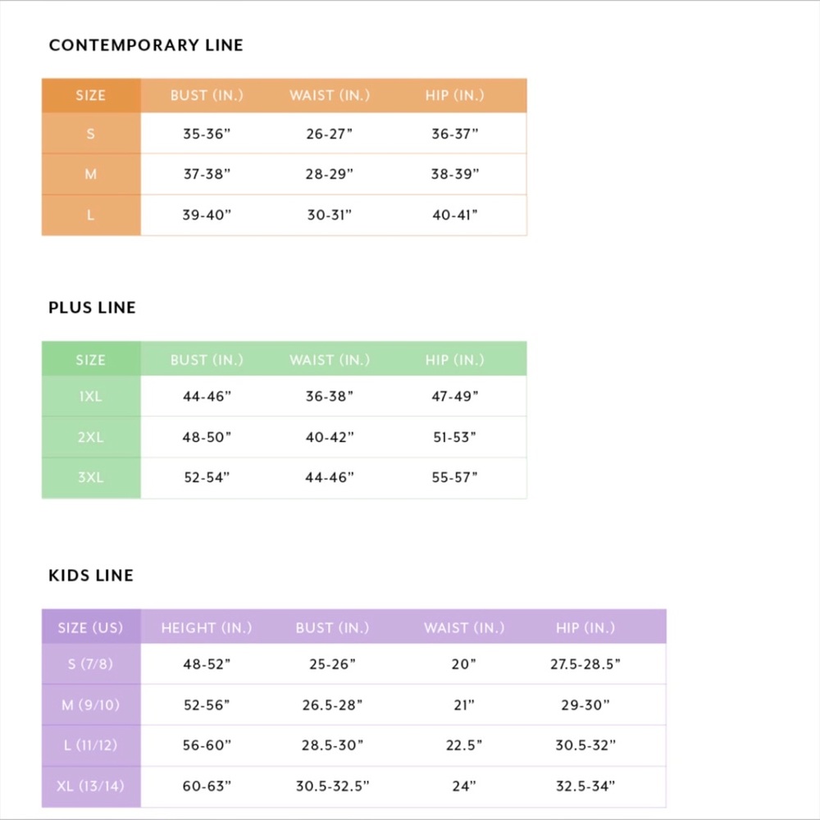Click the Plus Line heading

pyautogui.click(x=92, y=307)
